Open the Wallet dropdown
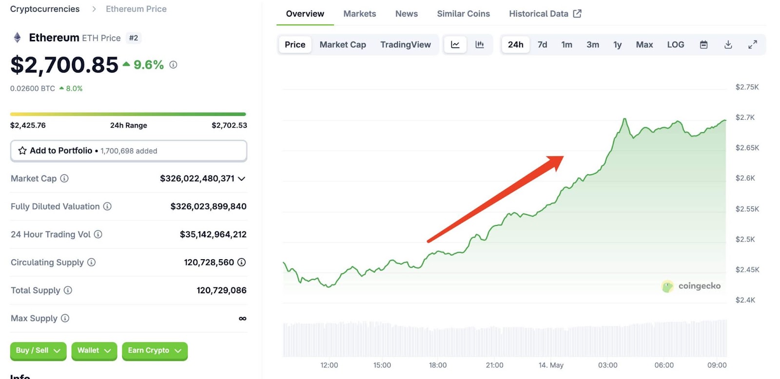The height and width of the screenshot is (379, 780). (94, 351)
